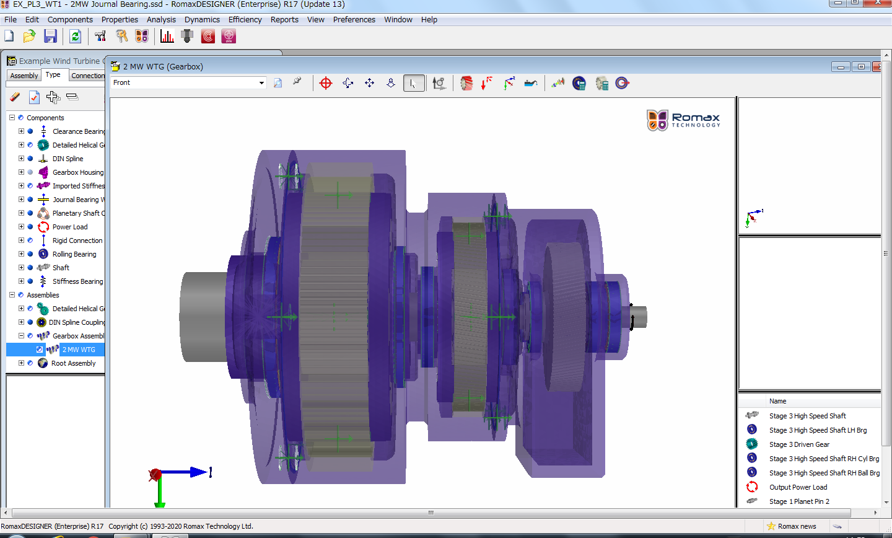The image size is (892, 538).
Task: Select the zoom in/out tool
Action: pyautogui.click(x=391, y=83)
